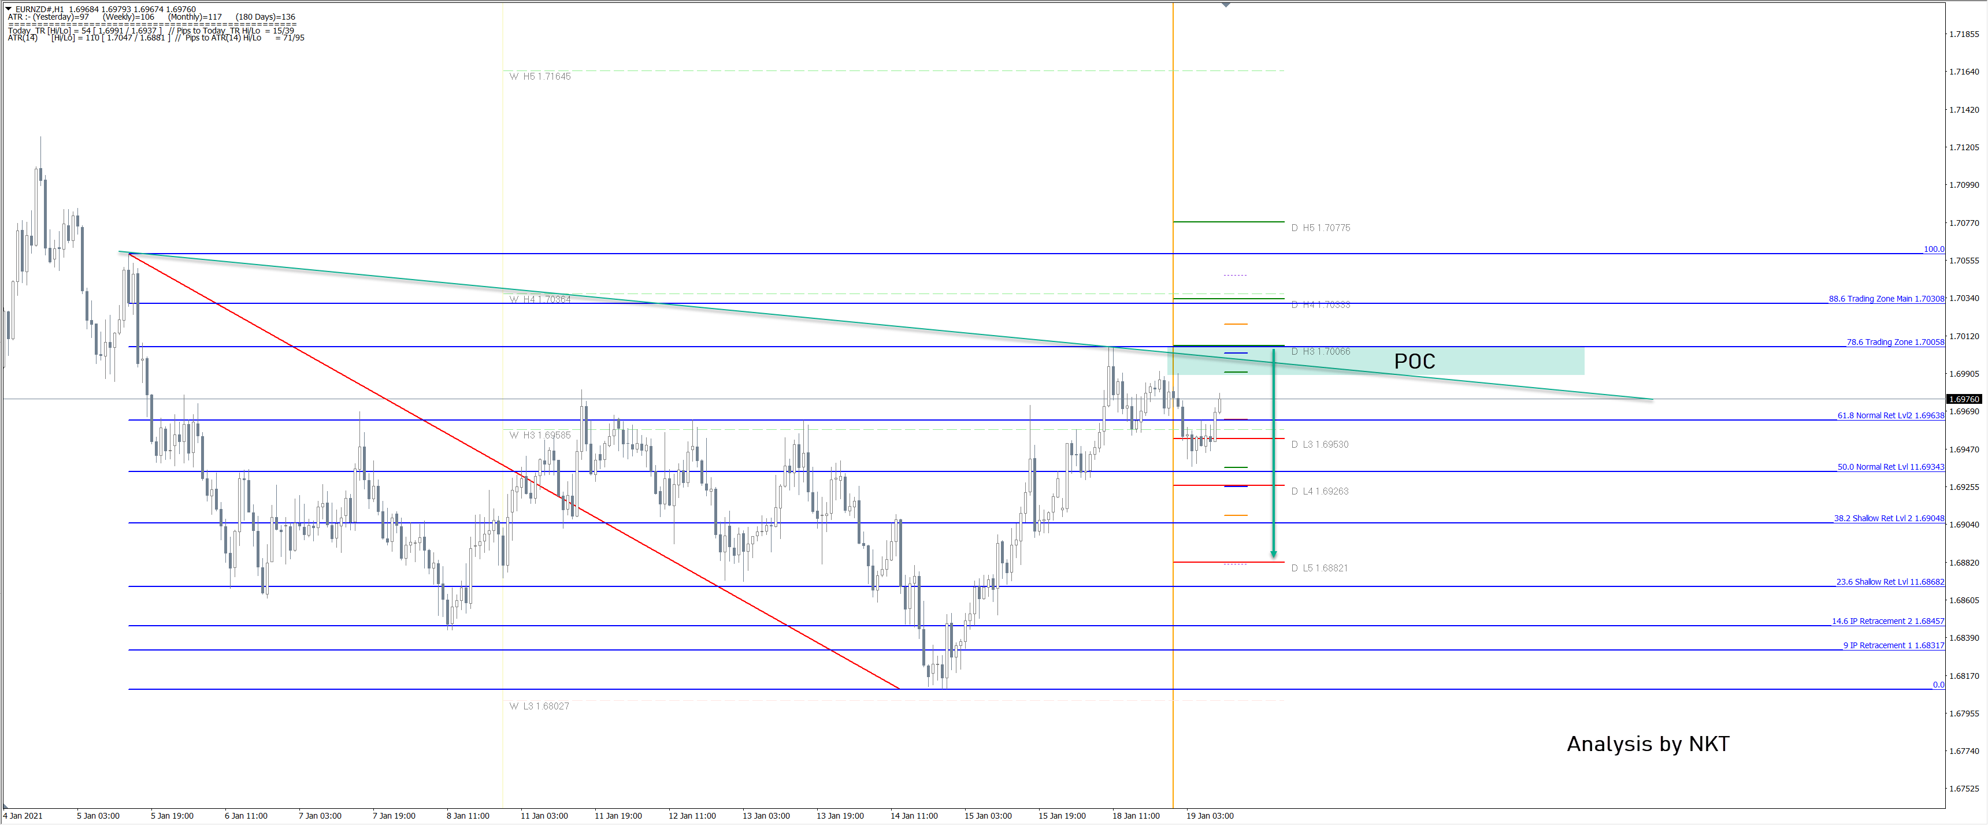Select the teal POC rectangle zone
This screenshot has width=1988, height=825.
click(1512, 361)
